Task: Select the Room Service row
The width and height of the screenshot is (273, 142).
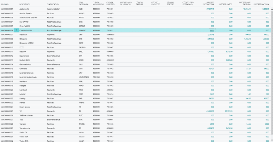Action: point(25,107)
